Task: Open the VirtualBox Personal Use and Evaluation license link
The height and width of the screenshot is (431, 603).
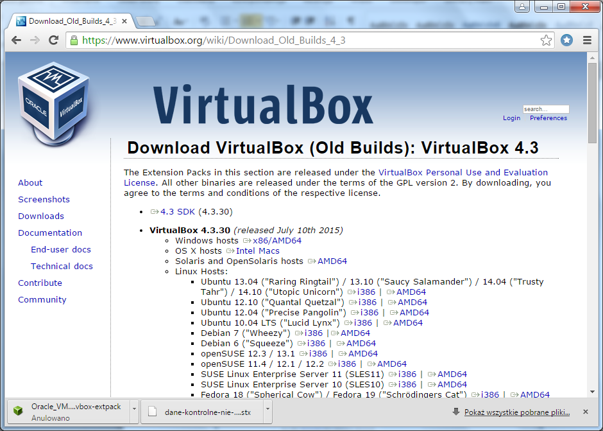Action: point(463,173)
